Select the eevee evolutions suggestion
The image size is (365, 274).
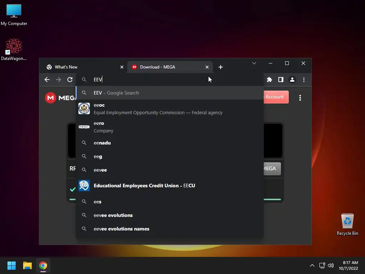170,215
